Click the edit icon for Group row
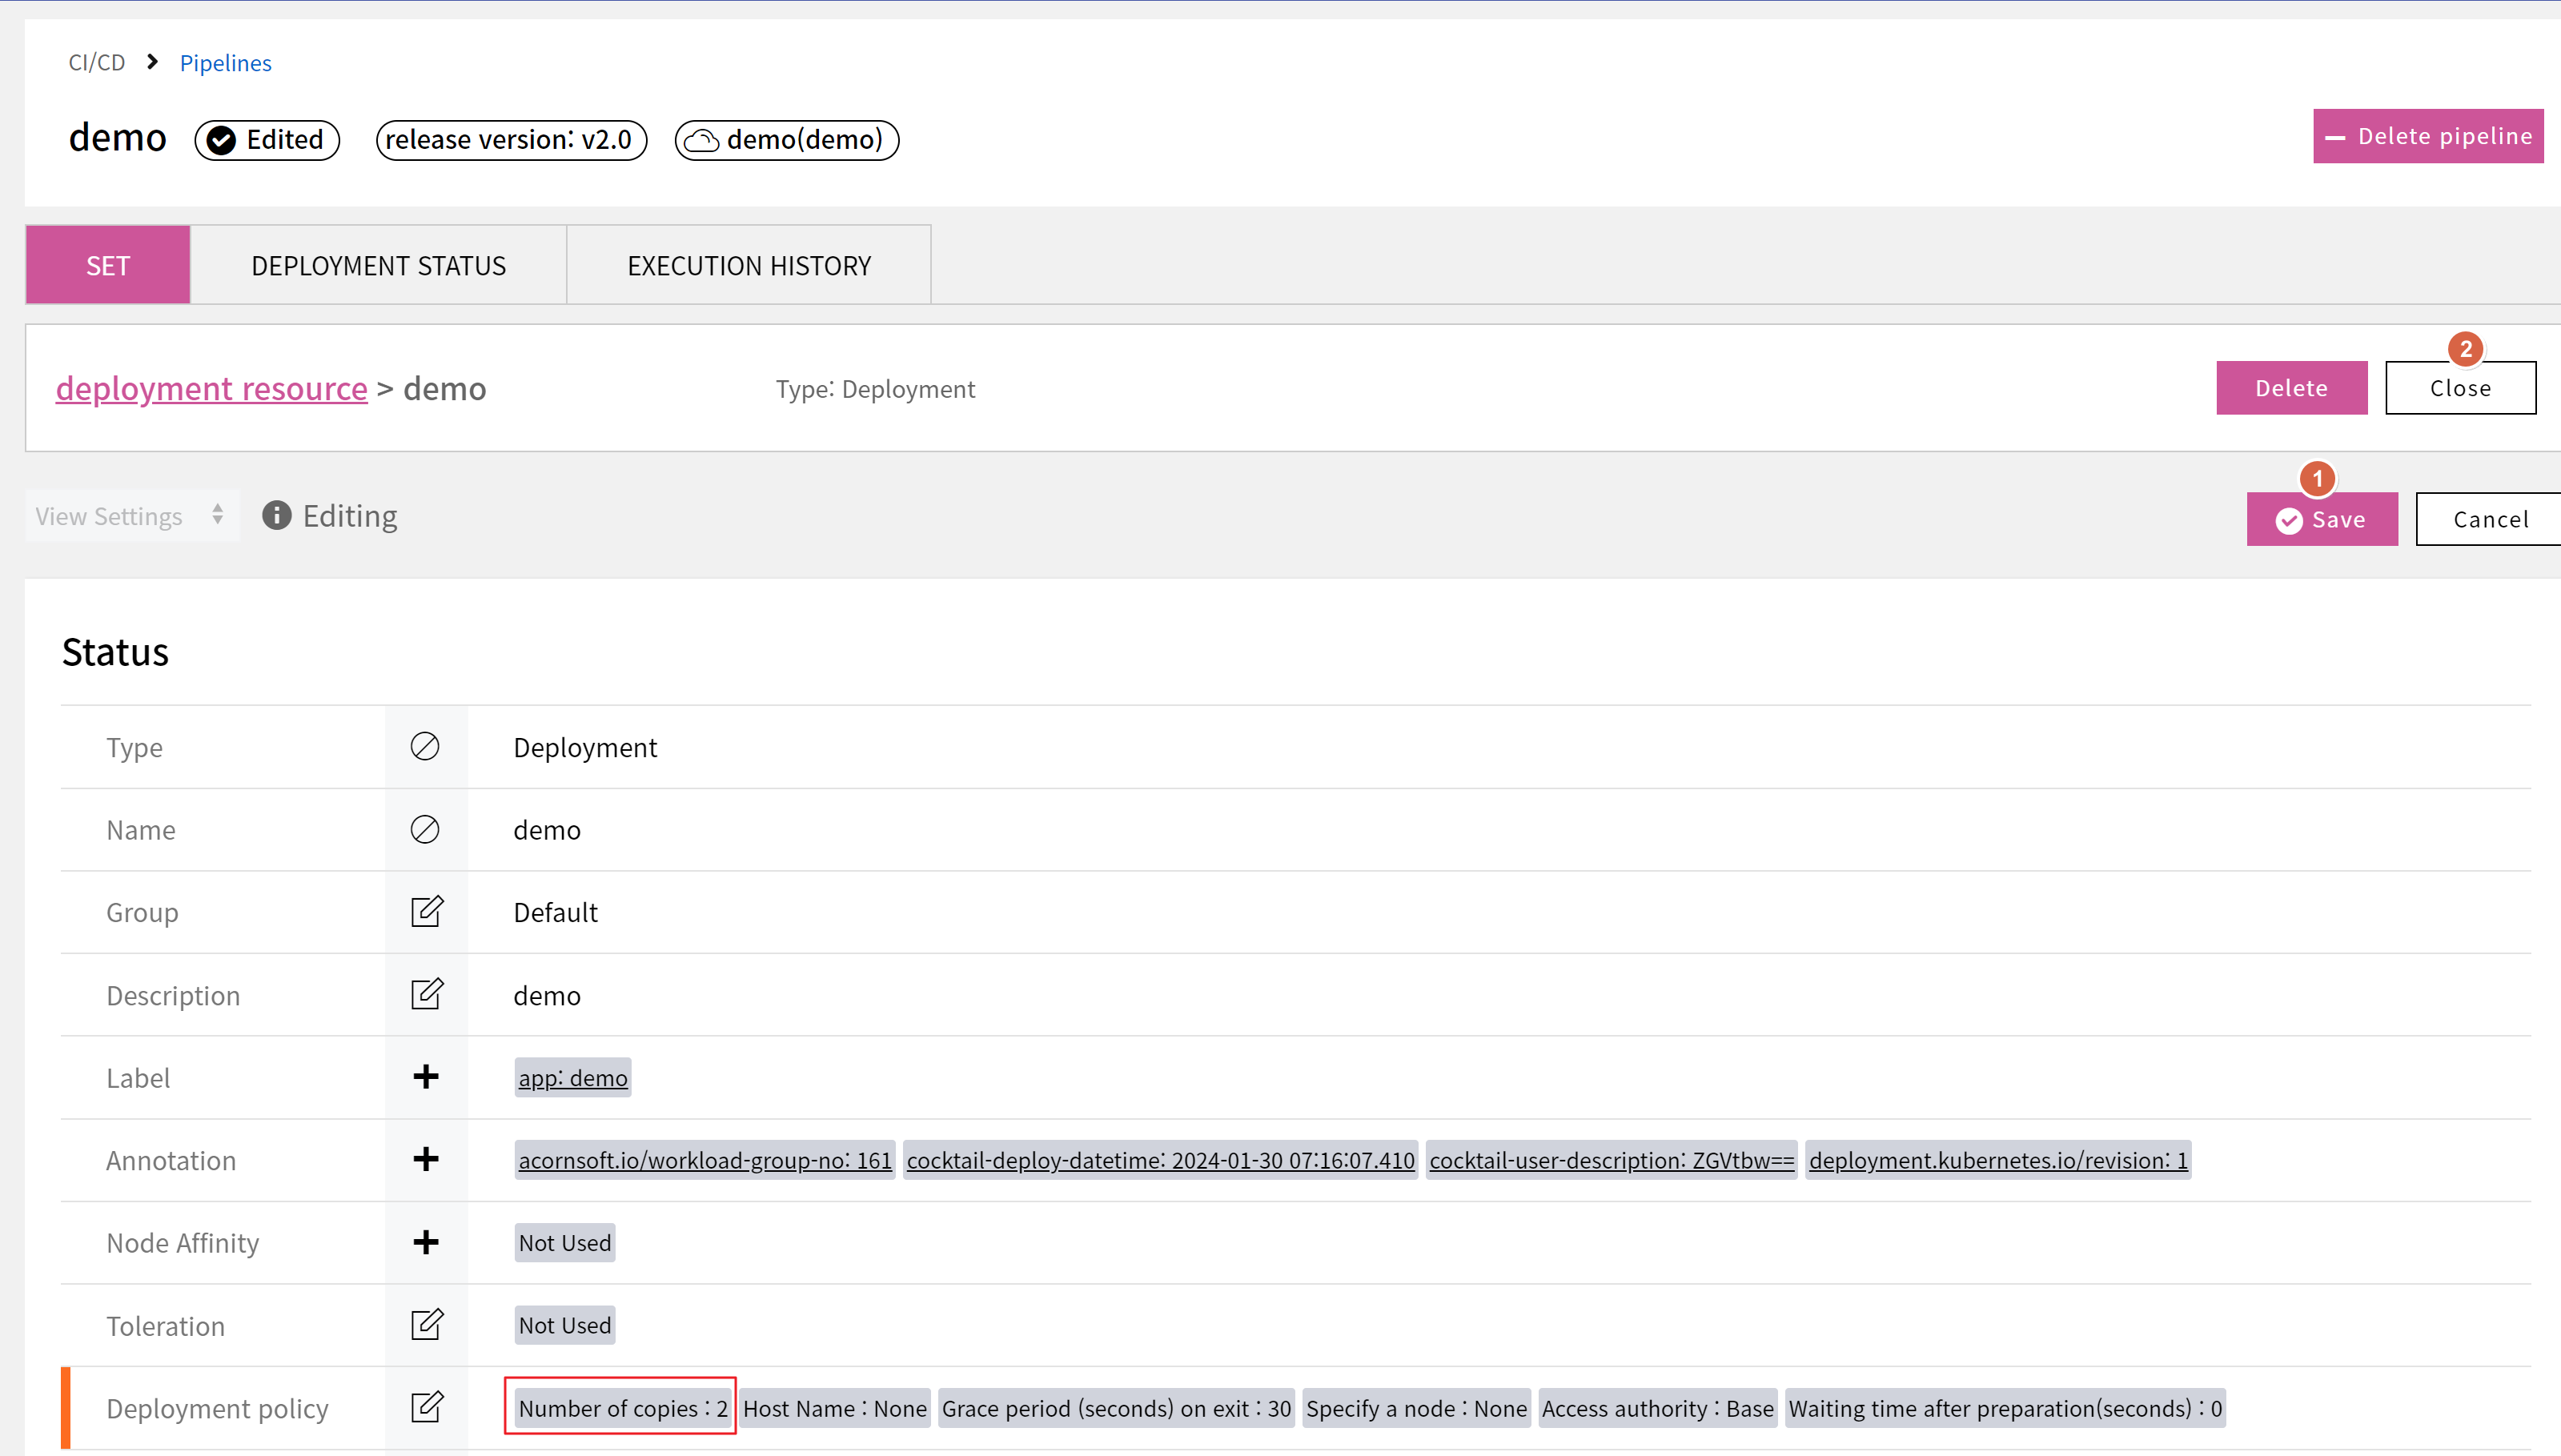Screen dimensions: 2561x1456 click(426, 912)
